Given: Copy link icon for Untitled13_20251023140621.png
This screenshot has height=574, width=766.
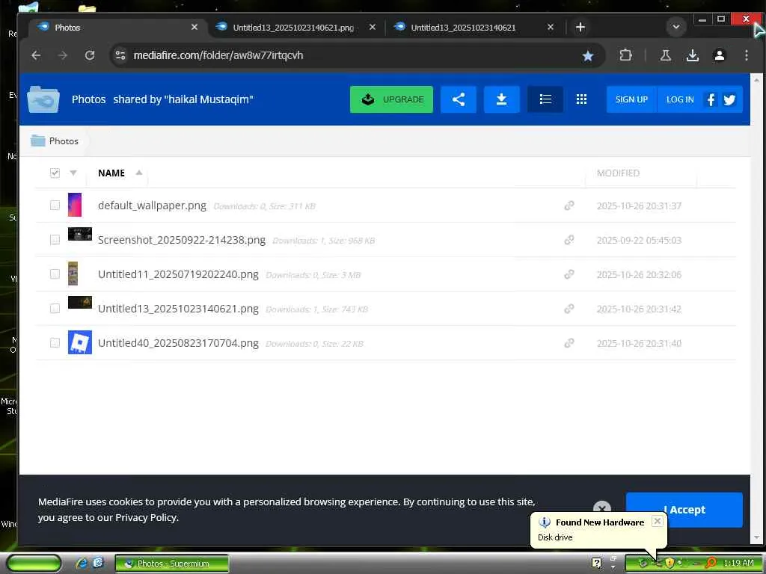Looking at the screenshot, I should tap(569, 309).
